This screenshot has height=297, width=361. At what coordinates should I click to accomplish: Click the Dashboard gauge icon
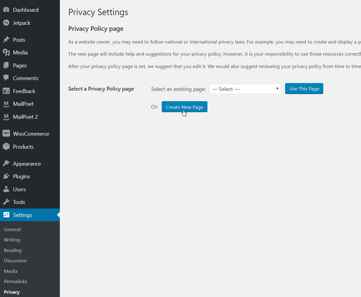[x=6, y=10]
